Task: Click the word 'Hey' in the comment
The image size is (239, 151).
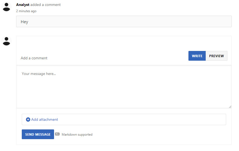Action: click(24, 22)
